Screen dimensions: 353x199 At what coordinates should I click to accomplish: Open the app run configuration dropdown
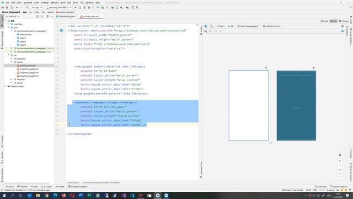coord(37,7)
